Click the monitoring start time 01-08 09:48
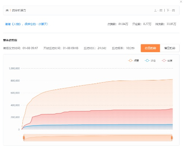This screenshot has width=184, height=149. (x=71, y=48)
